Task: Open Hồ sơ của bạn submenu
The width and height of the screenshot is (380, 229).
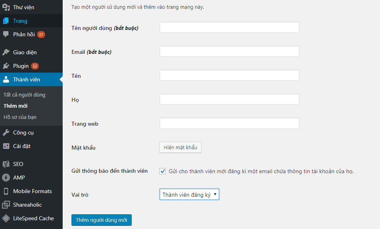Action: point(20,117)
